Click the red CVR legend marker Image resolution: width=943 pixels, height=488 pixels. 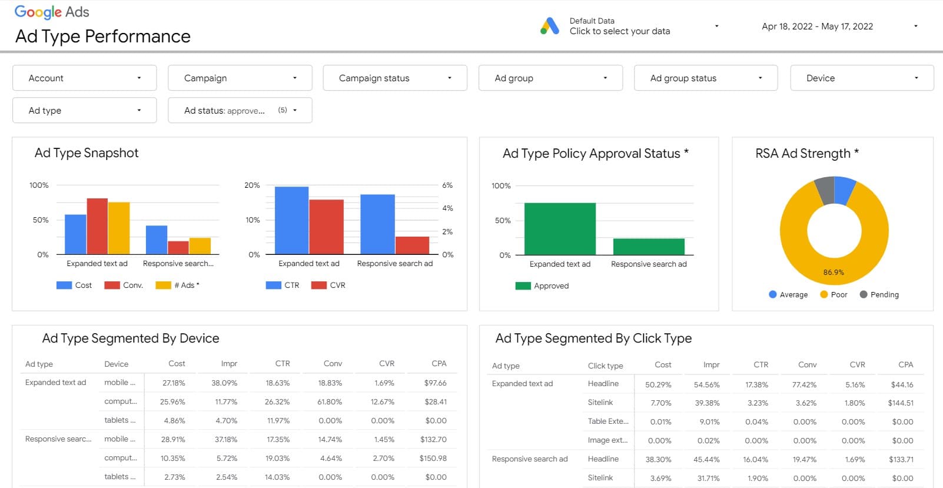tap(318, 286)
